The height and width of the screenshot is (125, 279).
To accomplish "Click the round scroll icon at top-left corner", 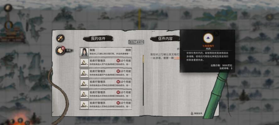I will [8, 8].
